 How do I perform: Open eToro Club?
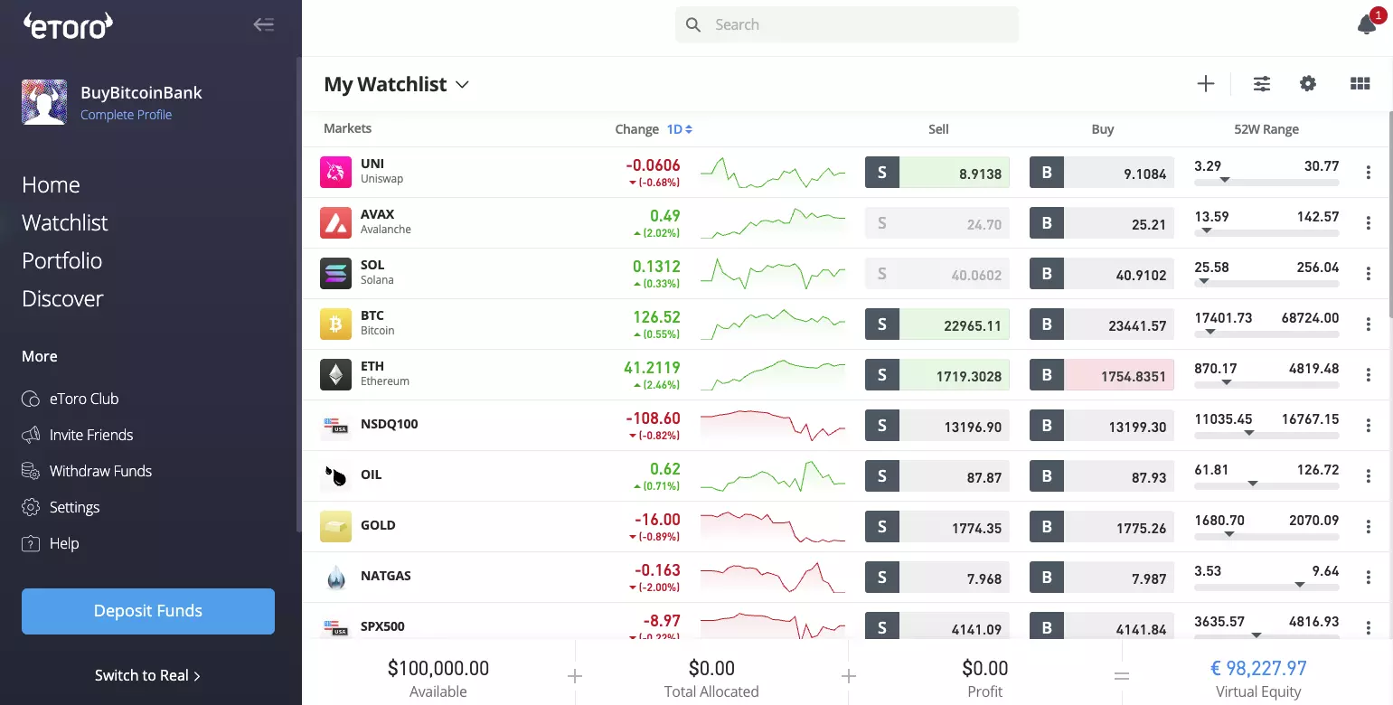[71, 399]
